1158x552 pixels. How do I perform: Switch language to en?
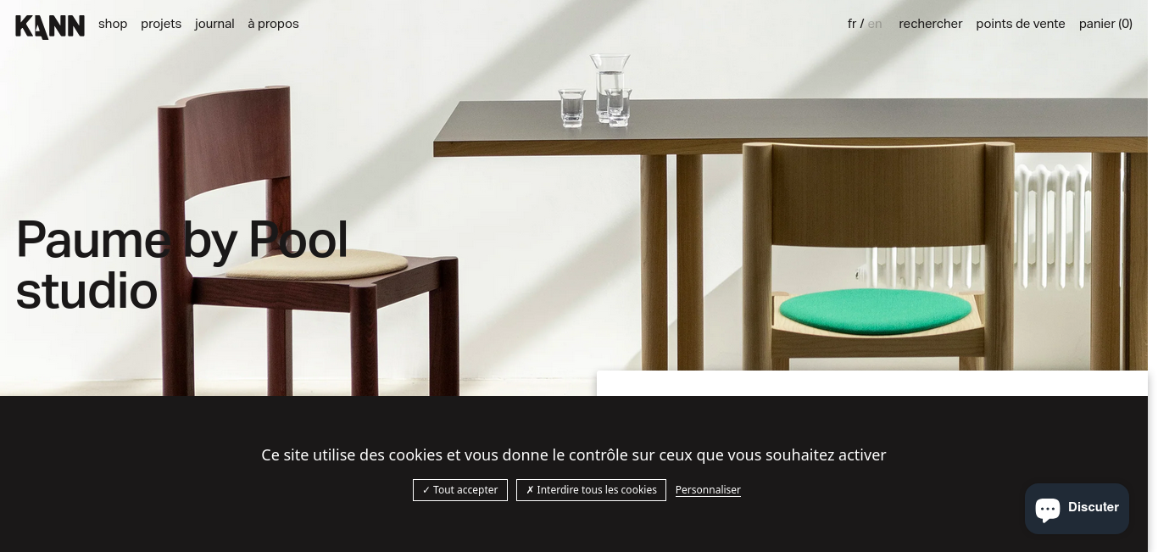[x=875, y=24]
